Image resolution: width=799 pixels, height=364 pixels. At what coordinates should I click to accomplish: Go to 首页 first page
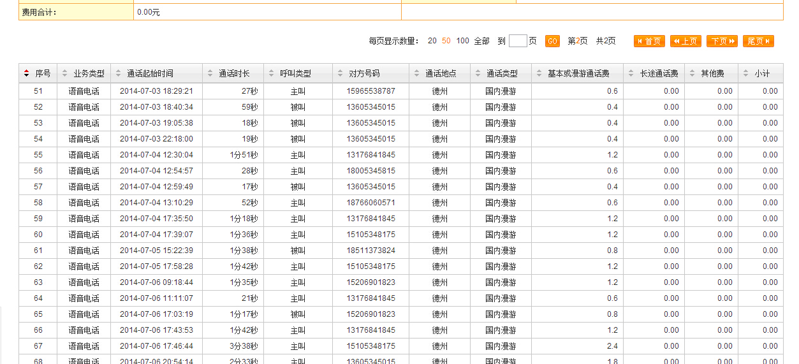649,41
